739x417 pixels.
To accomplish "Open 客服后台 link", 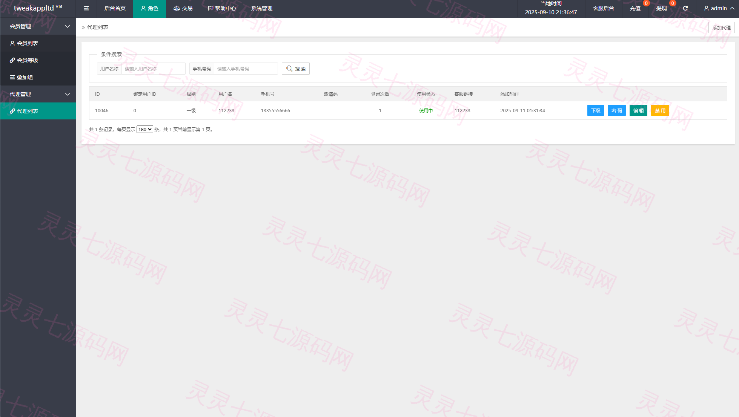I will [604, 9].
